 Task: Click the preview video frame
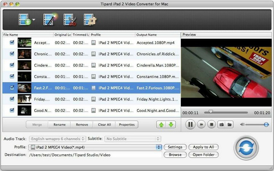(x=226, y=72)
